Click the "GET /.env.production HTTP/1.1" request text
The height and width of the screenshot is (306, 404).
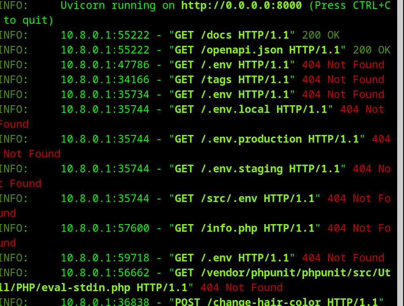(267, 139)
